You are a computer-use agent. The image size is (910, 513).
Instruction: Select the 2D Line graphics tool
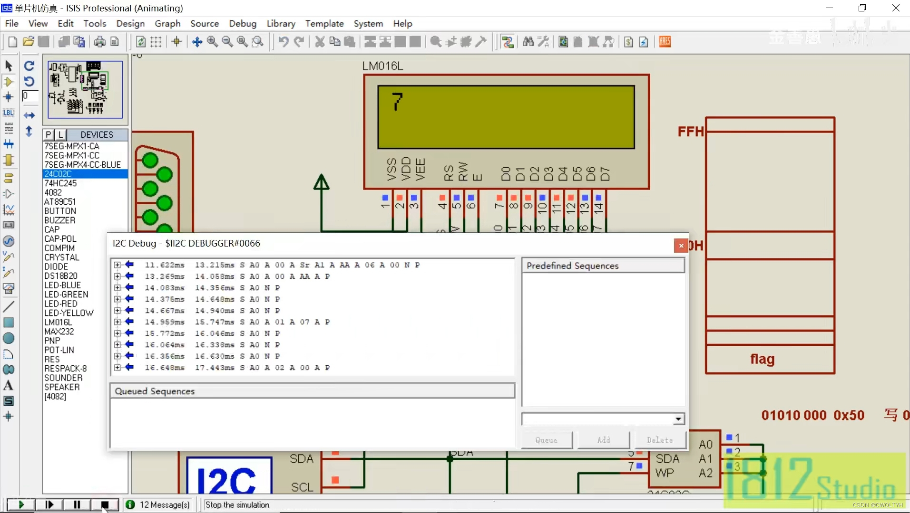pos(9,307)
